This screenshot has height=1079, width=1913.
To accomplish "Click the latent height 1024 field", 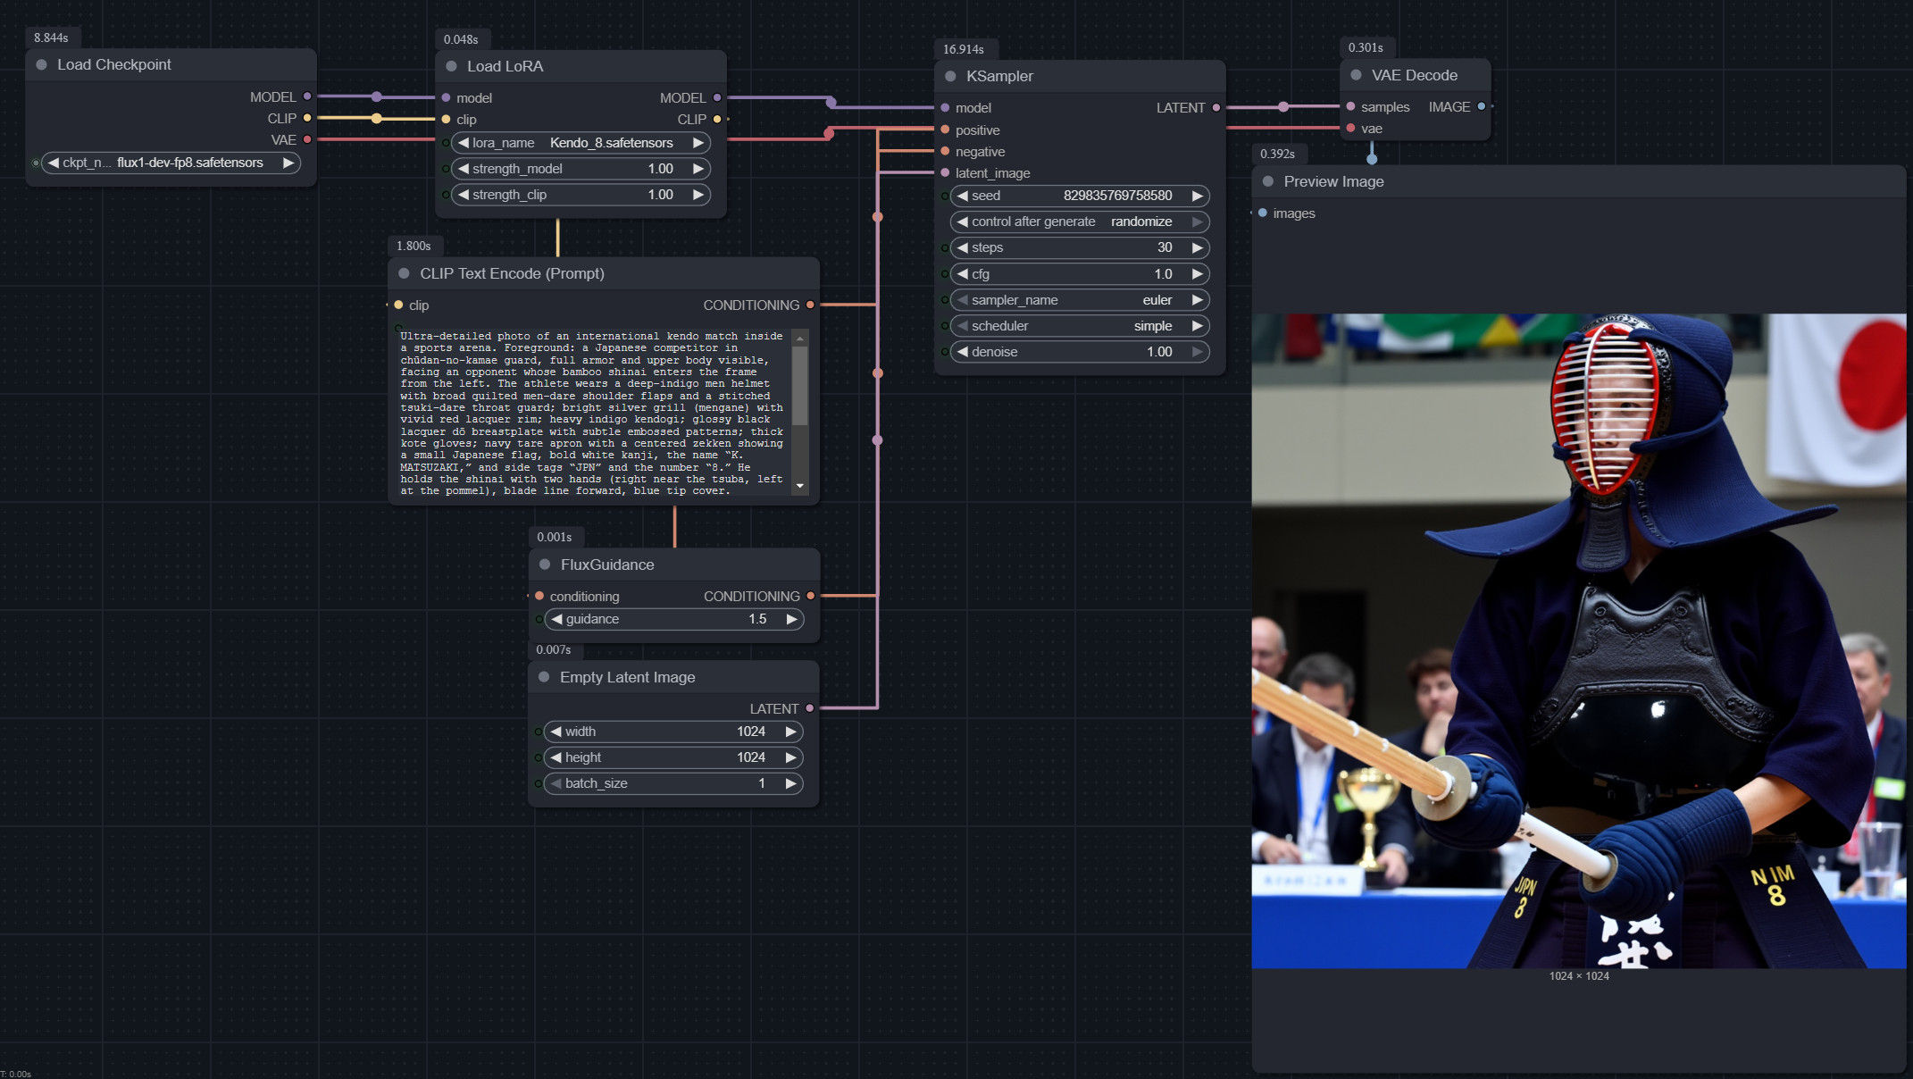I will [673, 757].
